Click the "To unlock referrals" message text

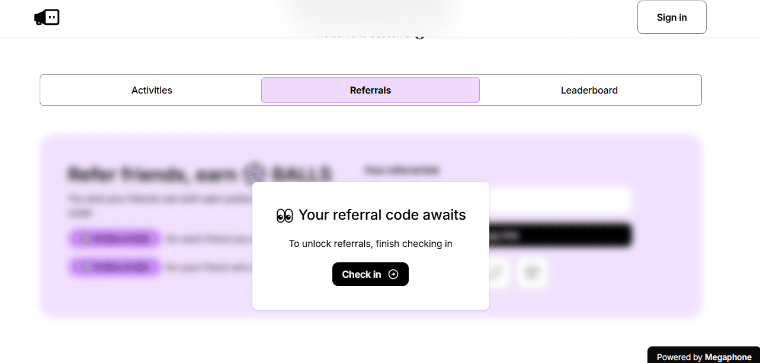(x=370, y=243)
